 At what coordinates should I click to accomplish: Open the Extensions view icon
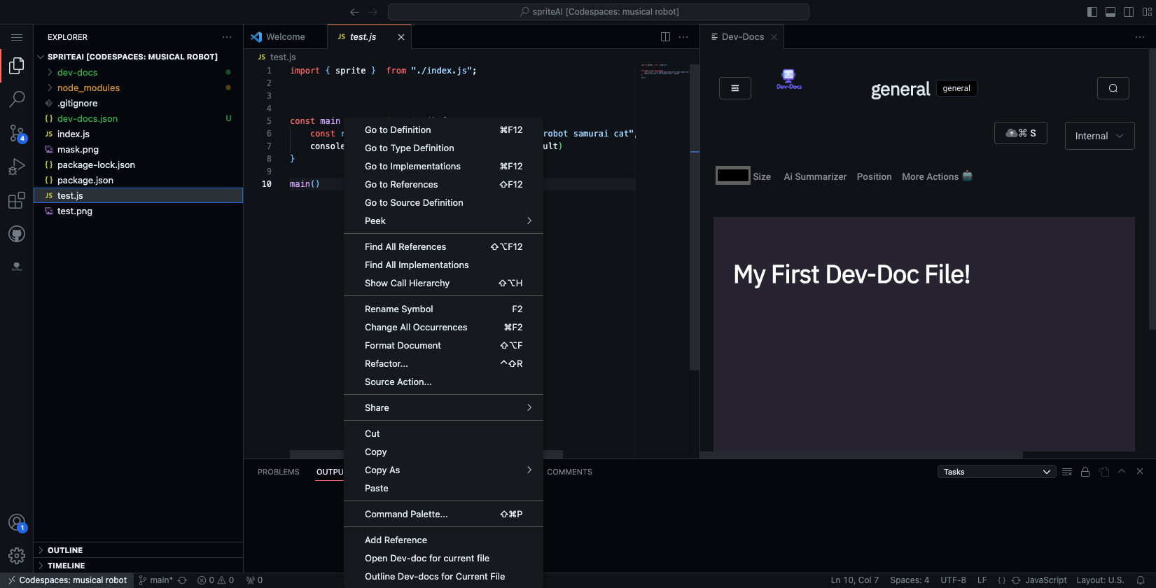pos(17,201)
